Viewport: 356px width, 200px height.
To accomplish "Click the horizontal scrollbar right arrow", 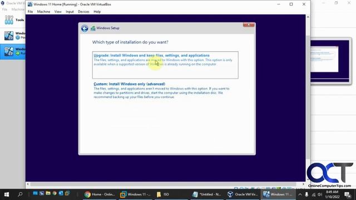I will pyautogui.click(x=303, y=184).
